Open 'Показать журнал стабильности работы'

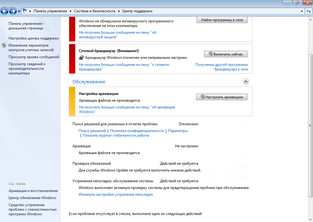[x=116, y=135]
